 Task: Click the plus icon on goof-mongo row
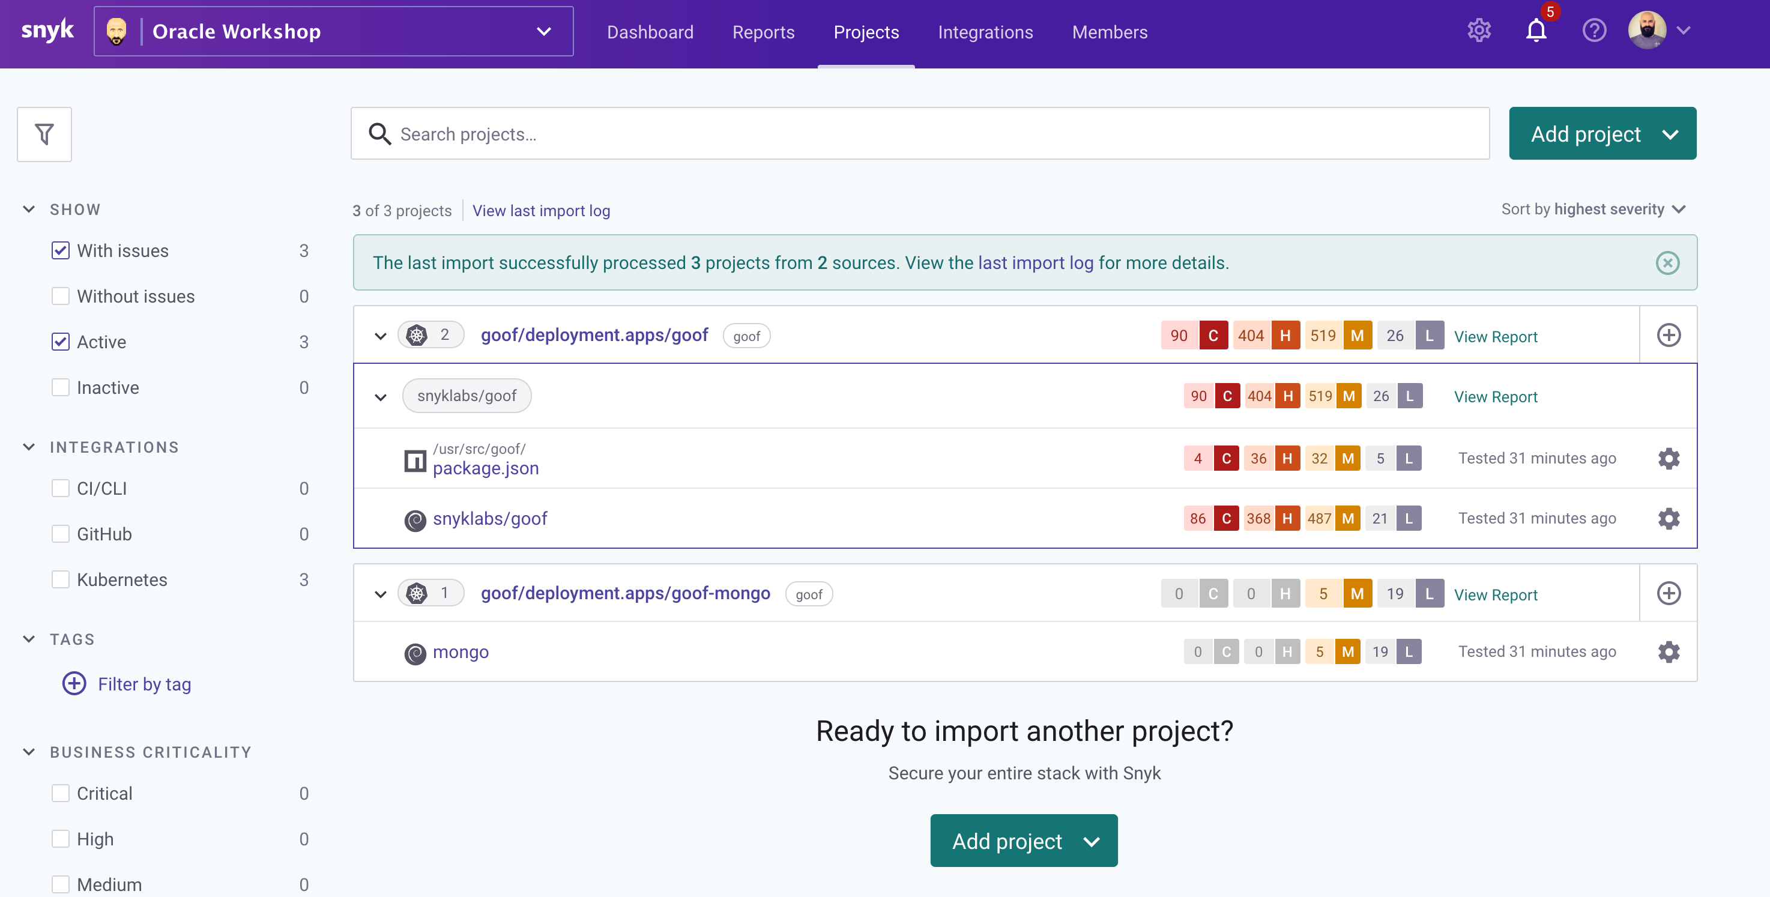point(1669,593)
